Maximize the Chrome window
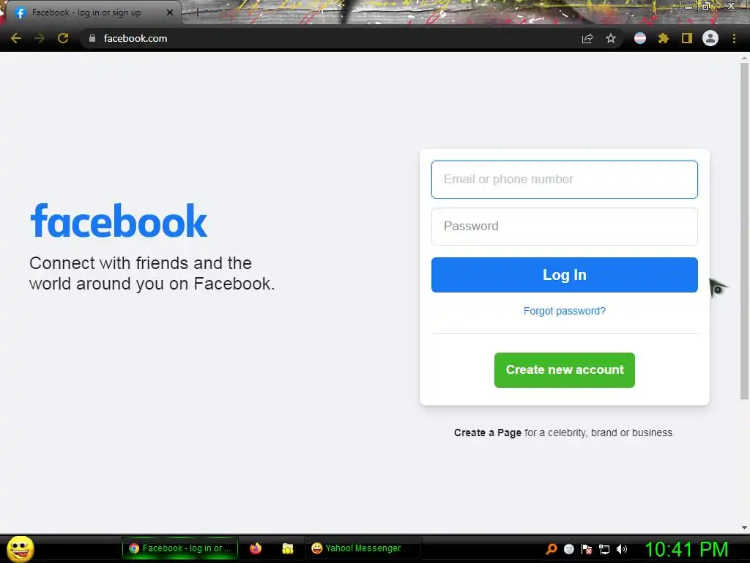 coord(705,6)
